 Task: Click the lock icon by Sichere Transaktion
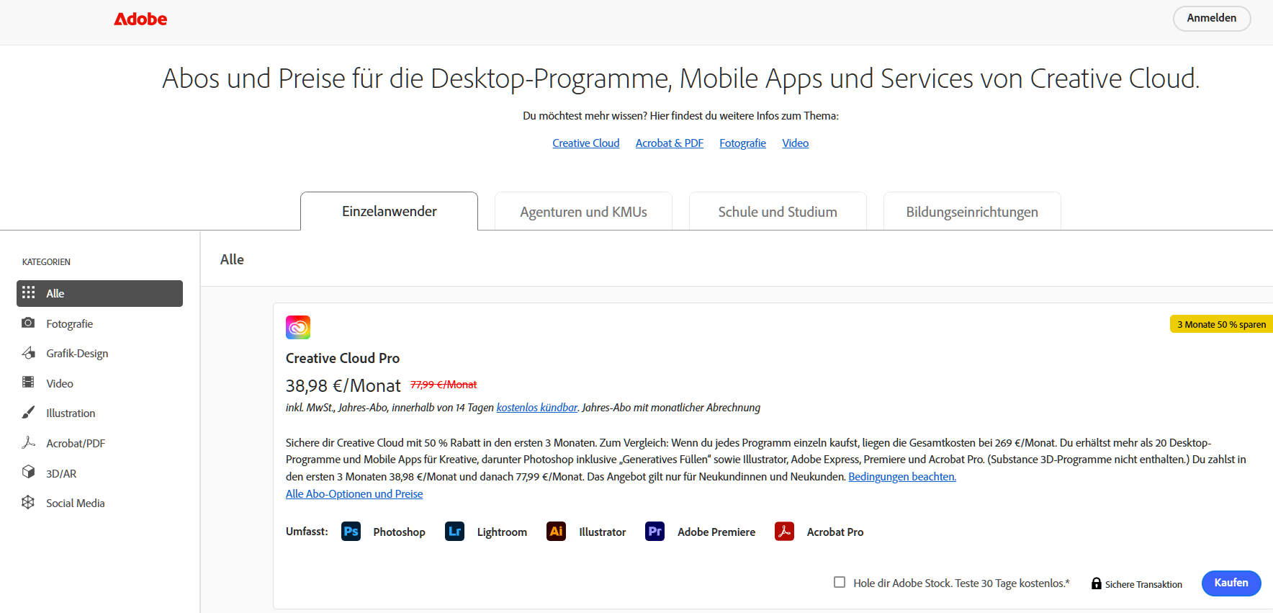pyautogui.click(x=1096, y=583)
